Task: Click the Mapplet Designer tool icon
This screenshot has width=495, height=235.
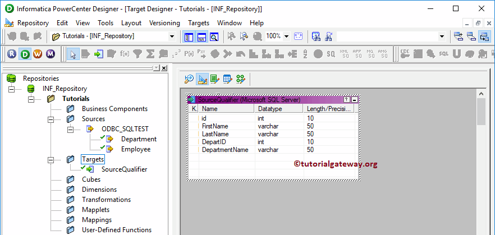Action: tap(227, 79)
